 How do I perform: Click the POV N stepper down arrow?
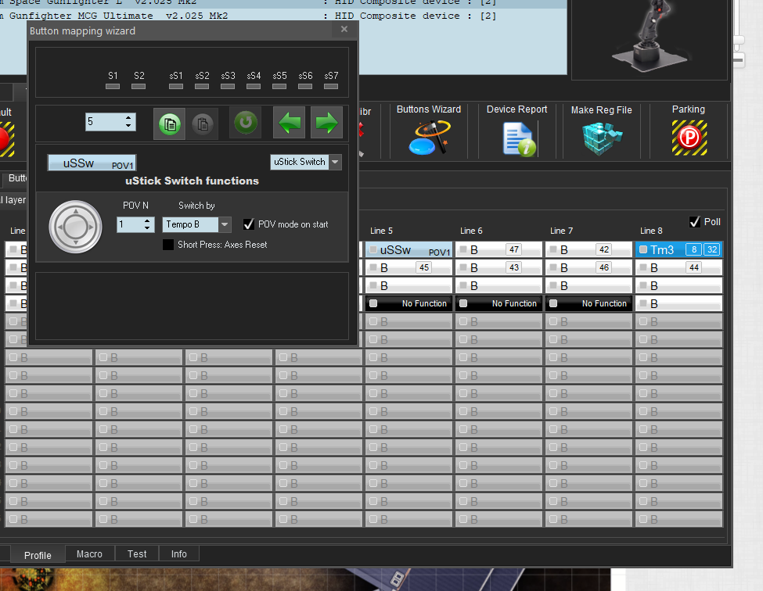pos(147,227)
